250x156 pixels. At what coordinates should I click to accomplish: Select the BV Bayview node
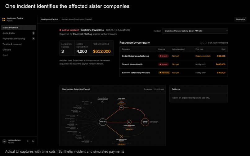(121, 136)
